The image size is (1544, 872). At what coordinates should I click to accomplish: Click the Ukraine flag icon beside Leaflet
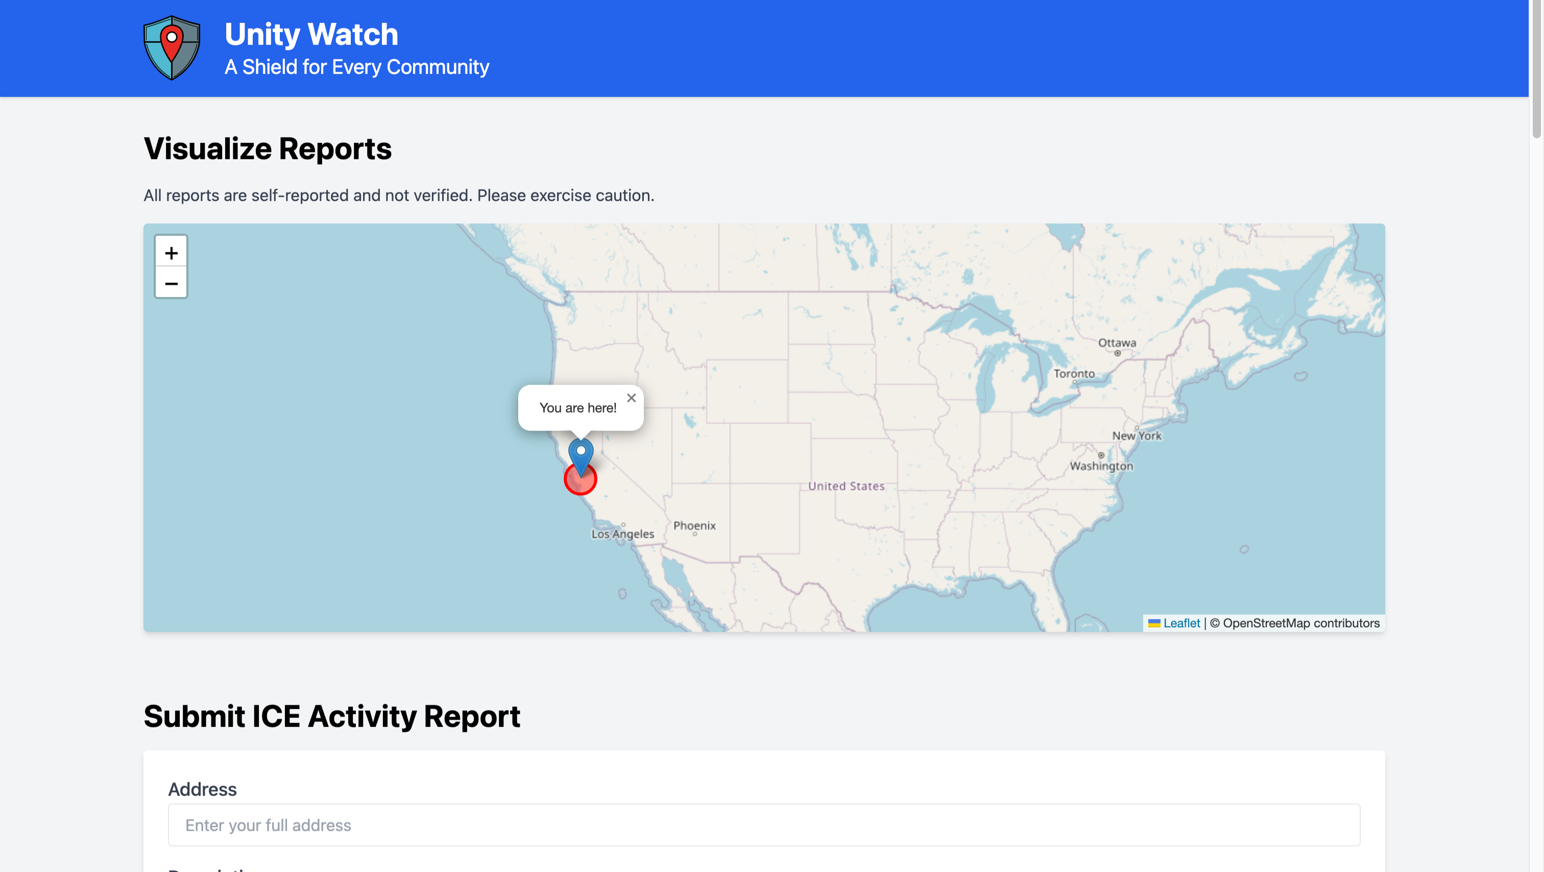point(1154,623)
